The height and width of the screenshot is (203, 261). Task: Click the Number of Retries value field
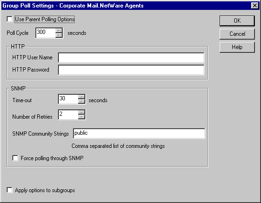68,114
